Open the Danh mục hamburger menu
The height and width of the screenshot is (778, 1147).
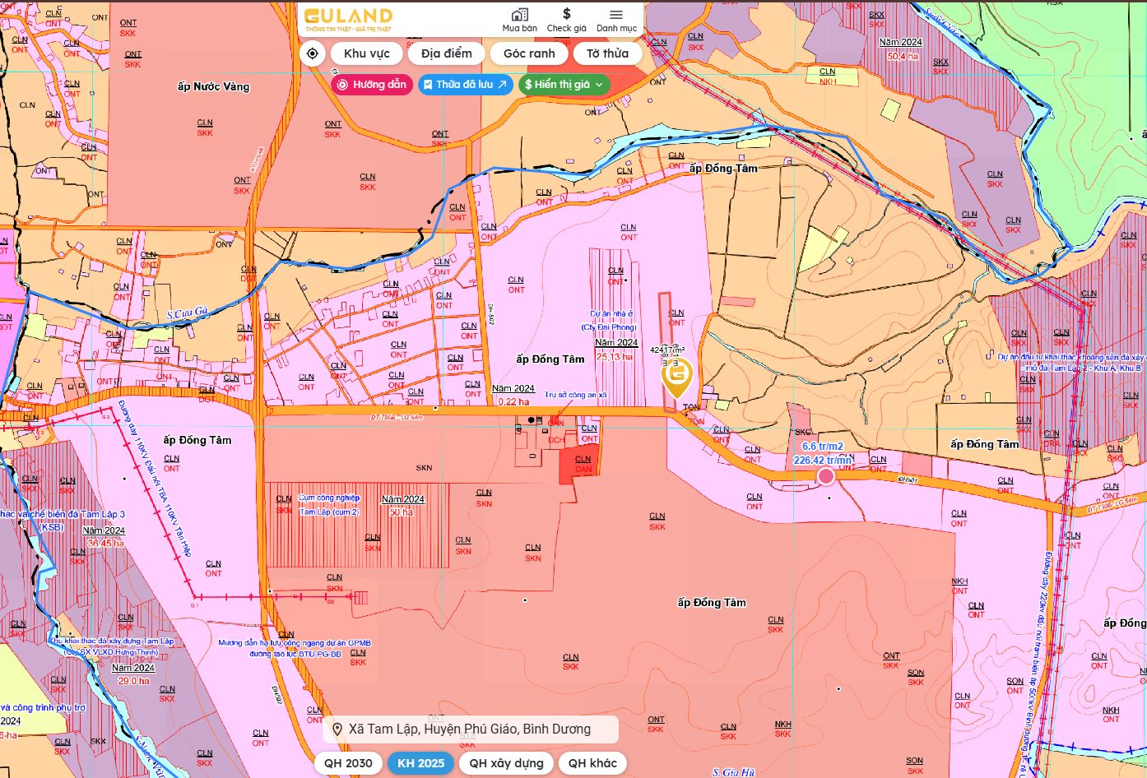tap(615, 15)
